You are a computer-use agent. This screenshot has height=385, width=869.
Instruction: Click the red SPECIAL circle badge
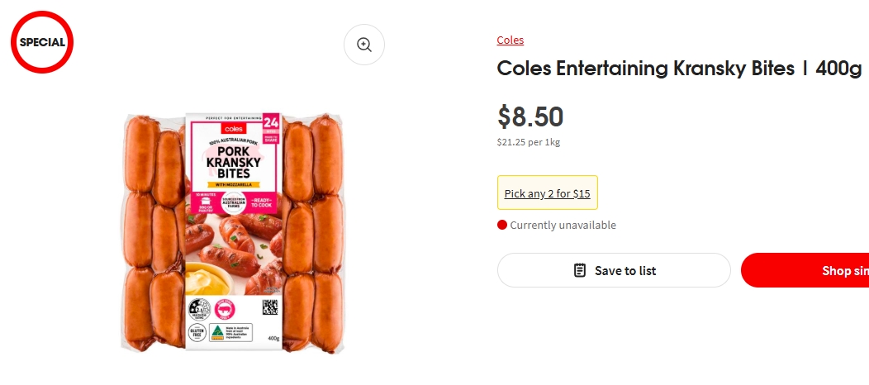[42, 42]
